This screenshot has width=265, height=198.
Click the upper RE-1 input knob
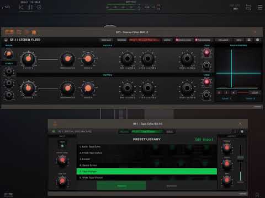pyautogui.click(x=62, y=161)
